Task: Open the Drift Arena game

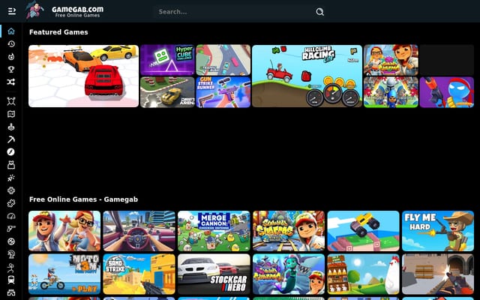Action: pos(167,92)
